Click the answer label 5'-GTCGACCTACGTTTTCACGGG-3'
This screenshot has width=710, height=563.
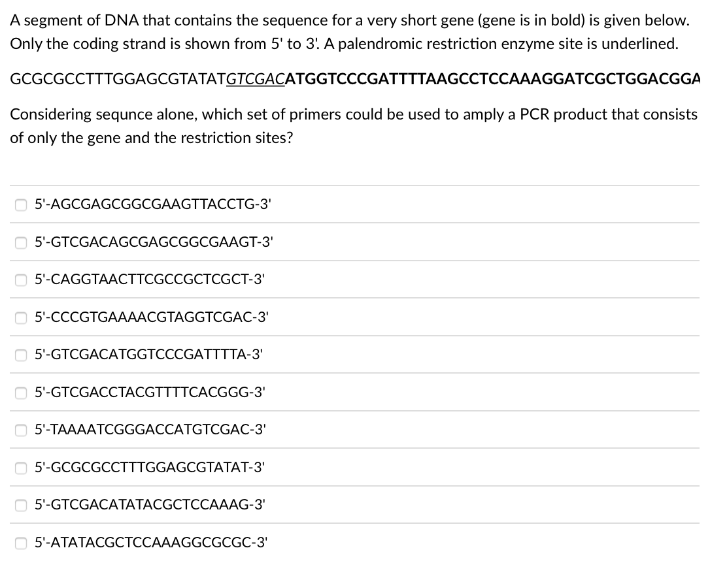tap(150, 393)
